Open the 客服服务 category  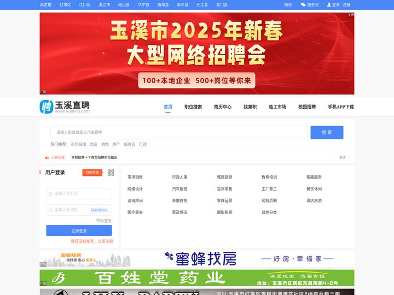point(314,177)
